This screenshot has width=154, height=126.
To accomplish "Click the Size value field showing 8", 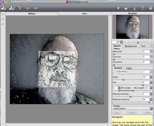I will point(146,82).
